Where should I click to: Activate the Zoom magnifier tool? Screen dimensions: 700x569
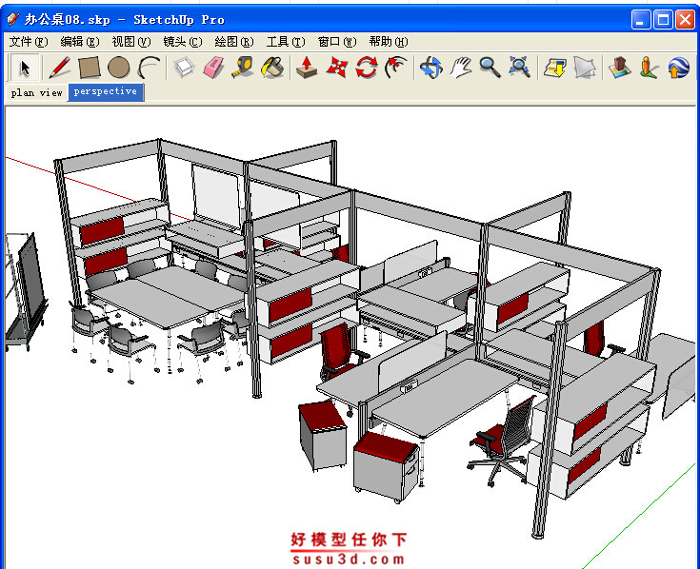click(490, 68)
